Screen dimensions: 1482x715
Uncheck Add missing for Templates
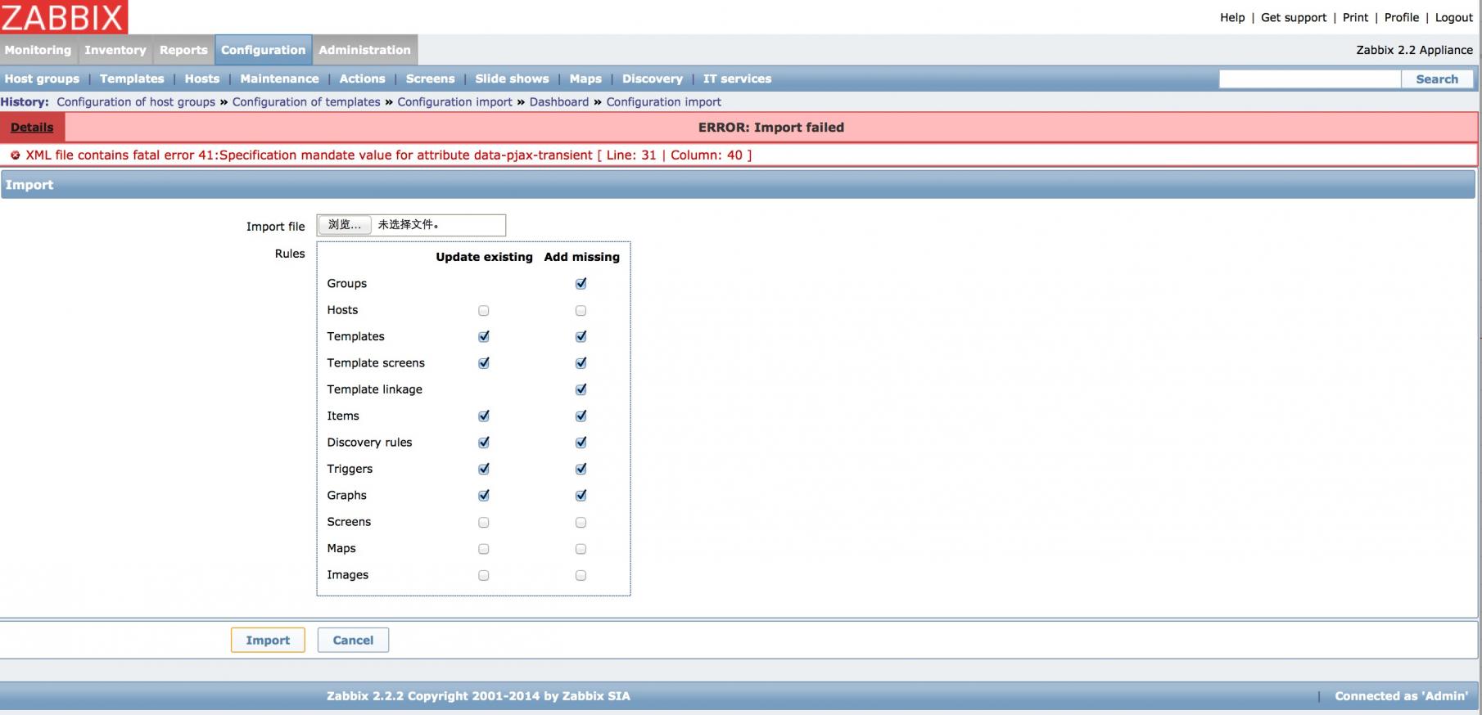coord(581,337)
